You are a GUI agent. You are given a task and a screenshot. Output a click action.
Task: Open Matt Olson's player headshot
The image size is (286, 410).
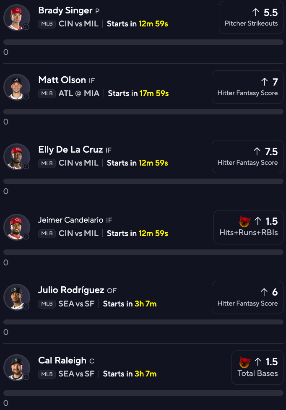tap(17, 87)
